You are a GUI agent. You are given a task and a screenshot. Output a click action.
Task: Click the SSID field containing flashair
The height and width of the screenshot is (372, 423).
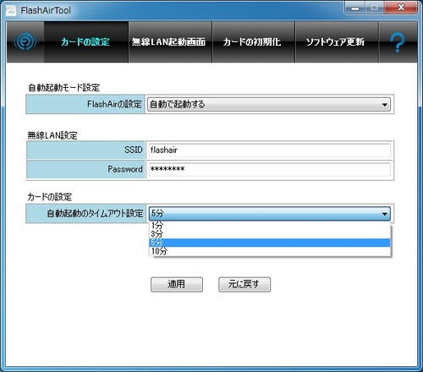click(x=269, y=150)
